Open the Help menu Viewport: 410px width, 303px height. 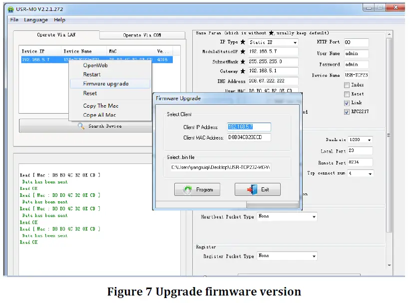point(59,20)
